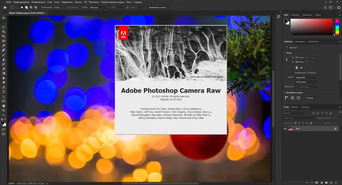
Task: Select the Rectangular Marquee tool in toolbox
Action: [x=3, y=23]
